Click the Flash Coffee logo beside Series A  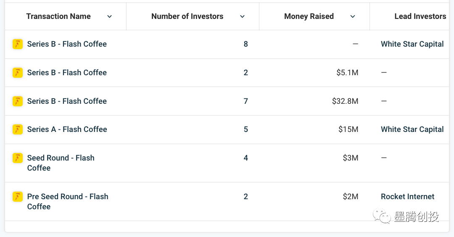[18, 129]
